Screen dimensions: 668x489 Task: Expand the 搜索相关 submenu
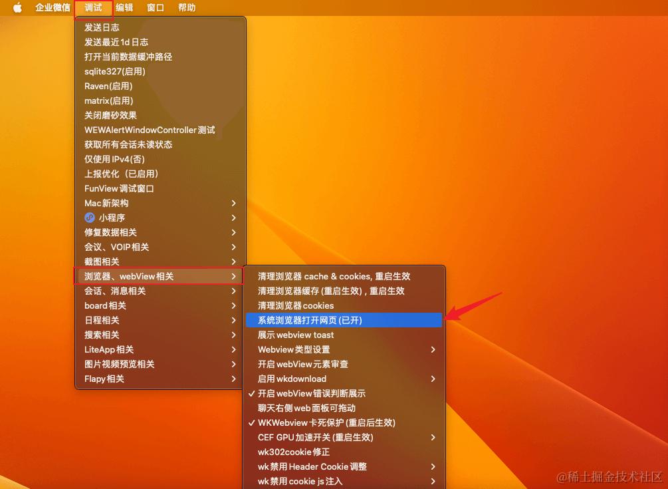pyautogui.click(x=160, y=335)
